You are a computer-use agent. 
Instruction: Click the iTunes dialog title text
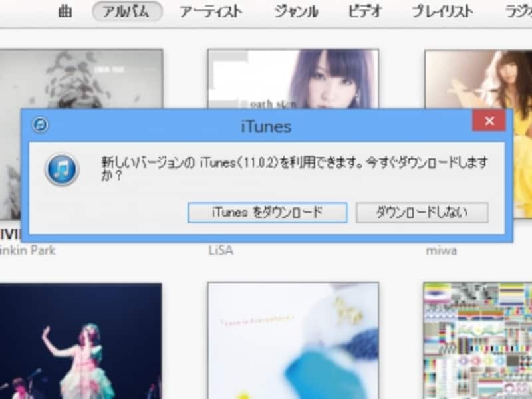267,126
